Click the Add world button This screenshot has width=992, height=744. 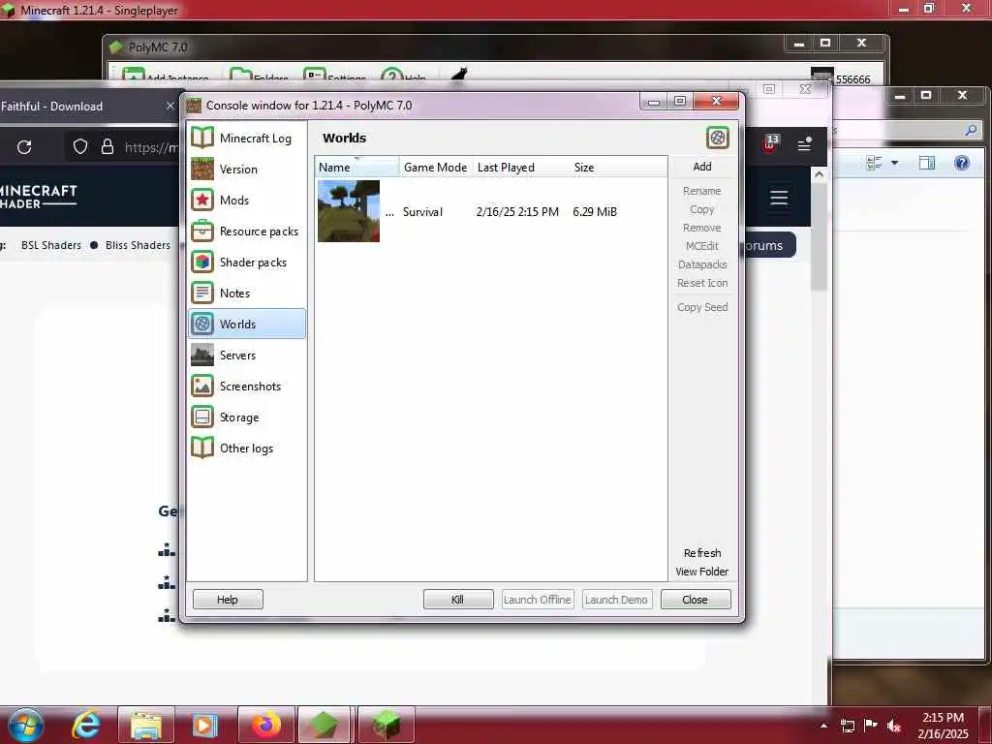tap(702, 167)
